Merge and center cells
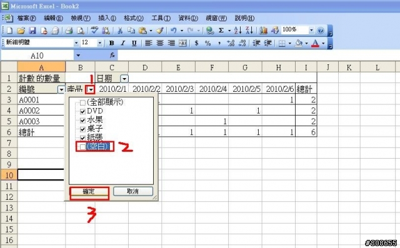Viewport: 400px width, 248px height. (182, 43)
